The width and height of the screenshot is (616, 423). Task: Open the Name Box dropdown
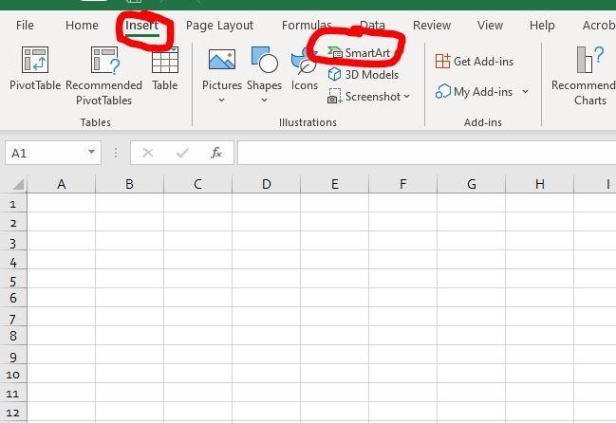92,153
